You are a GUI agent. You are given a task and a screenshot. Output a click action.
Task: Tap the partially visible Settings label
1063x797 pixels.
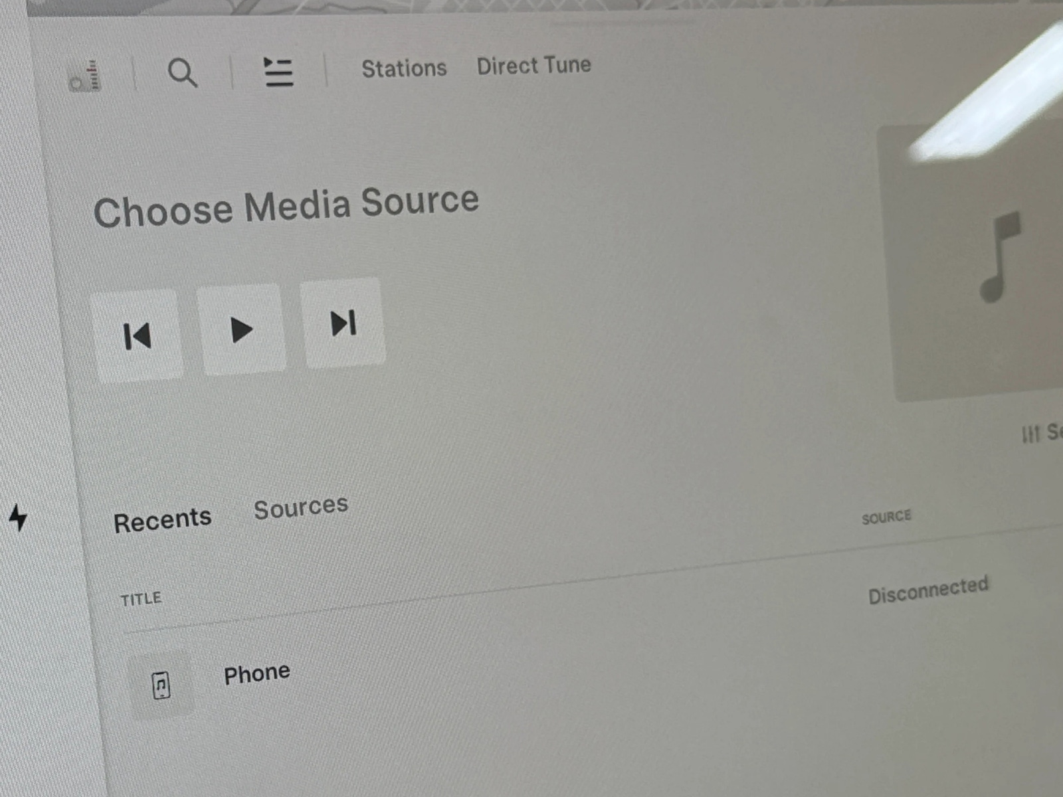(1054, 432)
